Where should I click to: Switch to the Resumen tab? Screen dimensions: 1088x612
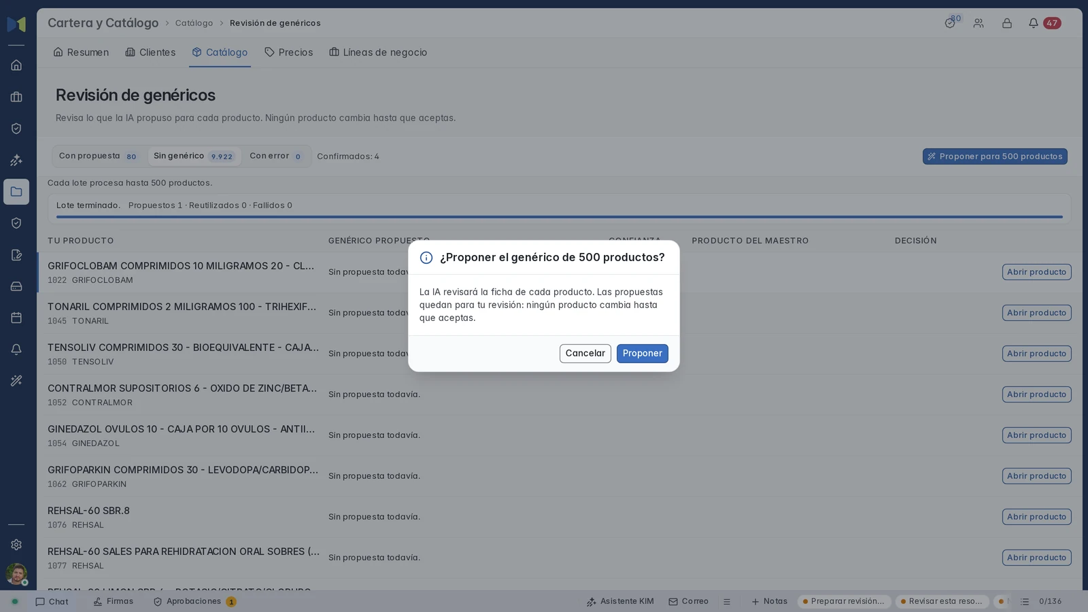point(81,52)
